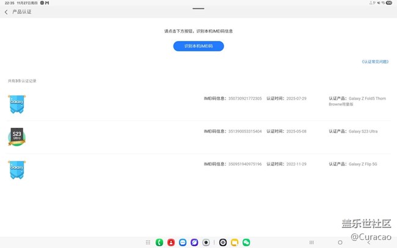397x248 pixels.
Task: Tap the Galaxy Z Flip 5G badge icon
Action: click(17, 169)
